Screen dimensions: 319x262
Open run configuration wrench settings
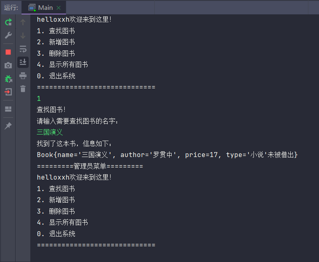(x=8, y=35)
